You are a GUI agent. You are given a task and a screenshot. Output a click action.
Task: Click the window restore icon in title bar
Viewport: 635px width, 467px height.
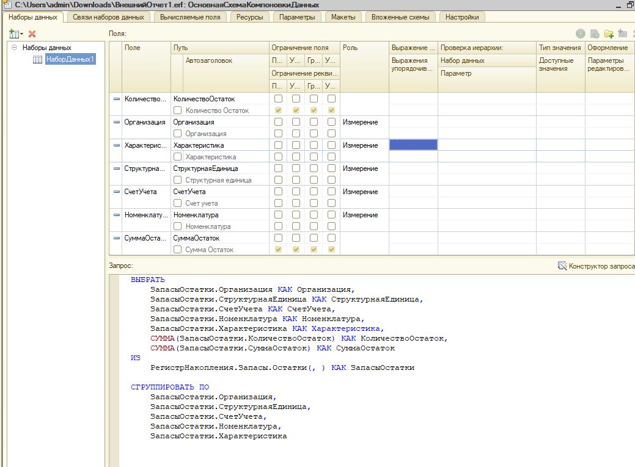629,5
